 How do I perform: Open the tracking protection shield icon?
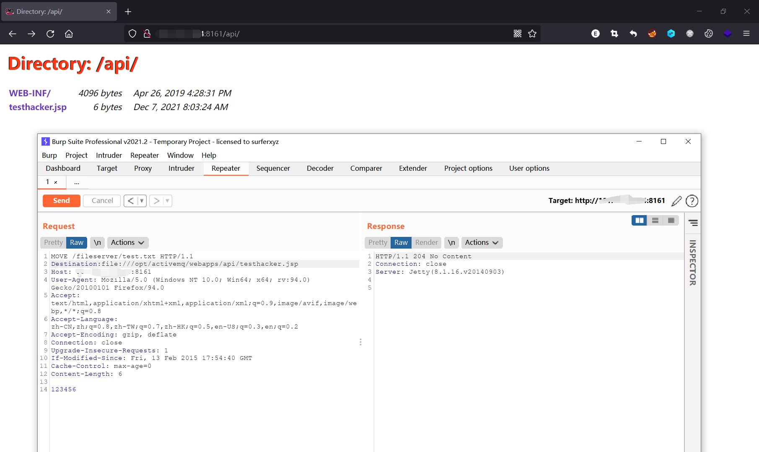[132, 34]
